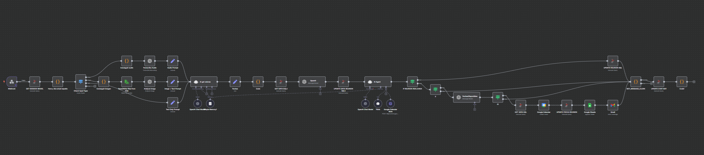Select the Conseguir audio code node
This screenshot has width=704, height=155.
127,61
